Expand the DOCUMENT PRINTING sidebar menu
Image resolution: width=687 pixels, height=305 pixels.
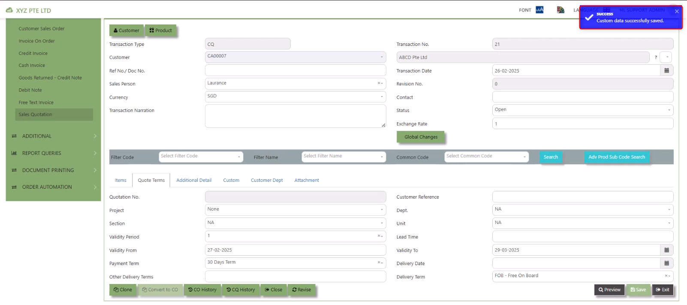pos(53,170)
